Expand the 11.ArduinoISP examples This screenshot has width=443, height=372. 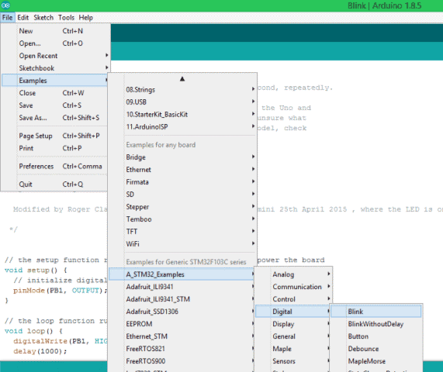coord(182,127)
